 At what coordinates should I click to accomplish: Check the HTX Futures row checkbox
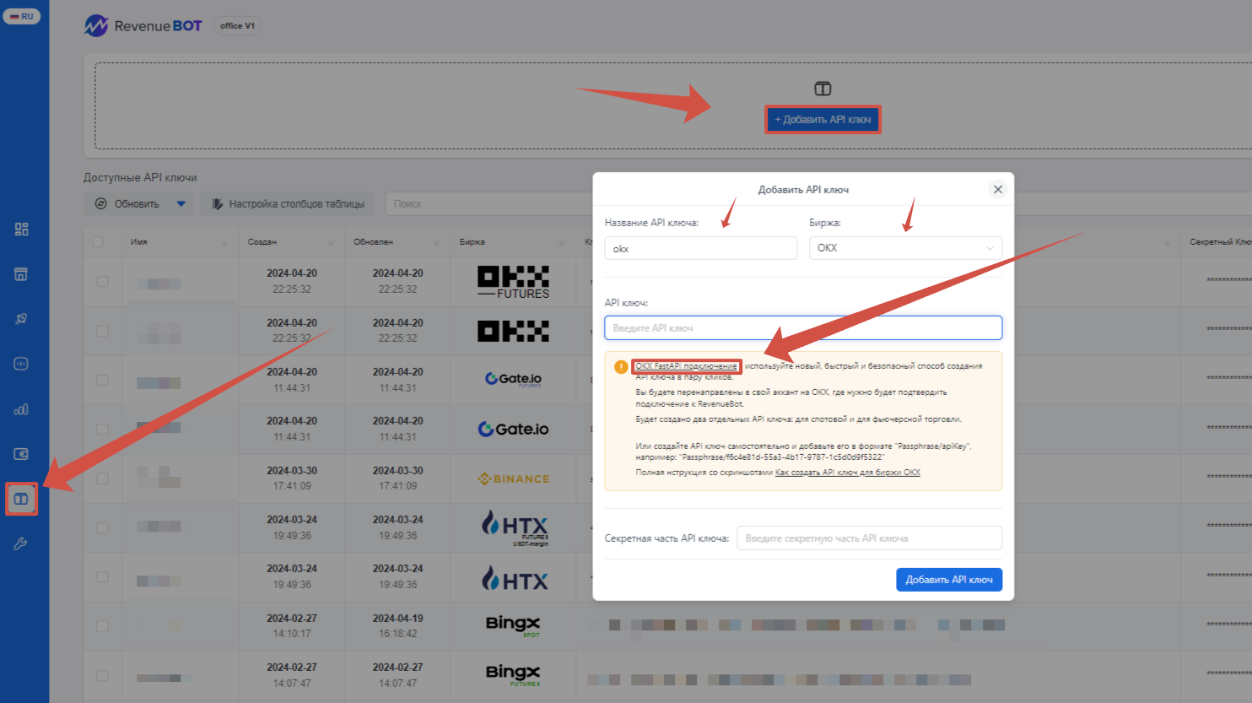[102, 527]
